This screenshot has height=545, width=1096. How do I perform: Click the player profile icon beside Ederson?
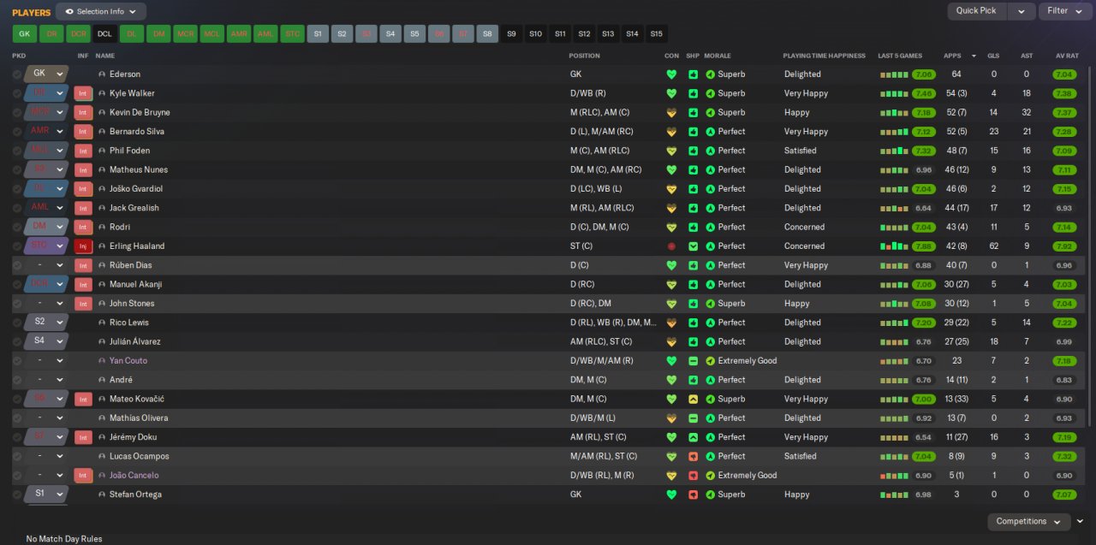point(102,74)
